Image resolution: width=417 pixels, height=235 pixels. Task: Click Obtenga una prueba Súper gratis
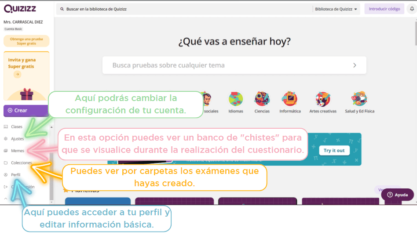[26, 41]
